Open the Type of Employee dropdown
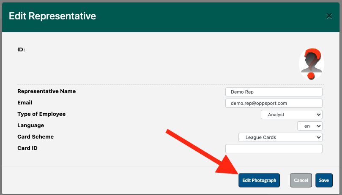The image size is (342, 195). [292, 115]
